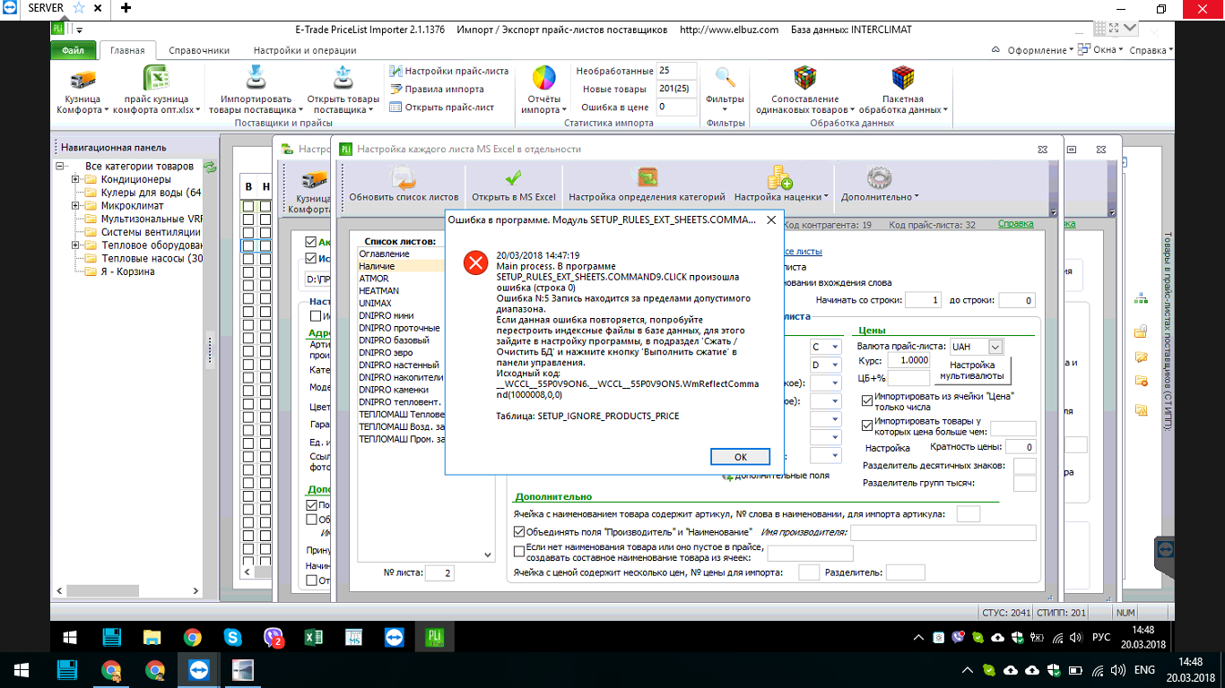Open Настройка наценки coins icon
The width and height of the screenshot is (1225, 688).
tap(778, 177)
